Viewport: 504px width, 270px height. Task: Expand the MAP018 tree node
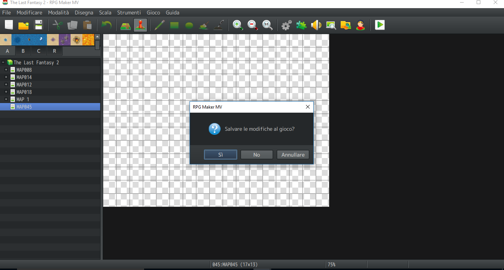point(6,92)
